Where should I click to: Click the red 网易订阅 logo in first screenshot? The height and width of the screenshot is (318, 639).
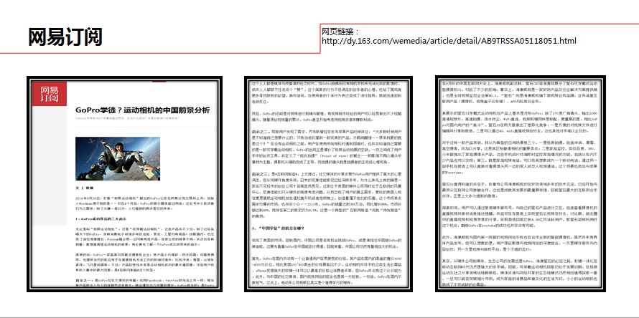coord(50,94)
